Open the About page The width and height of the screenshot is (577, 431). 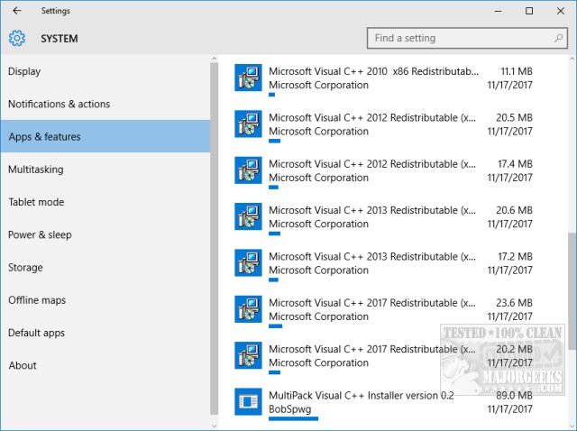(x=23, y=365)
